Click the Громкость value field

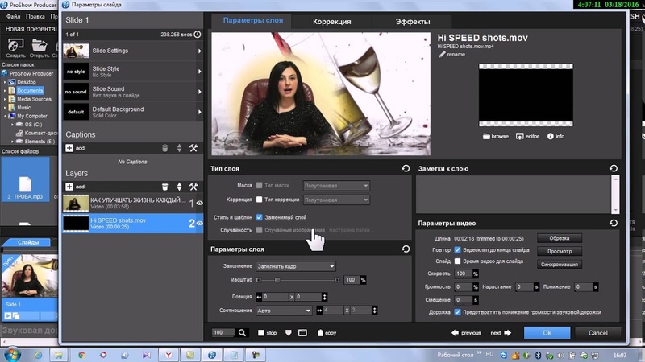[x=463, y=287]
